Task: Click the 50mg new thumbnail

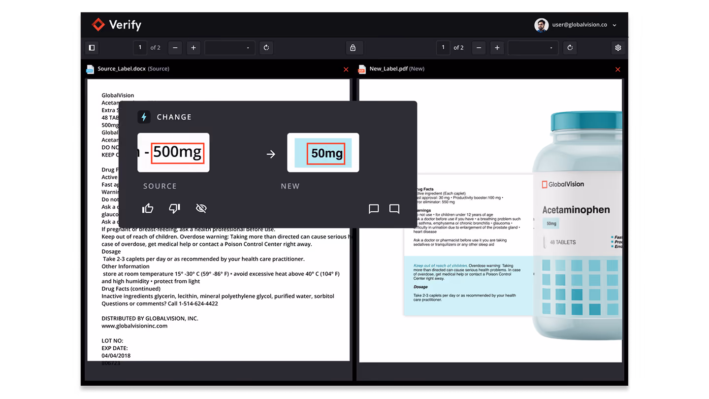Action: click(323, 153)
